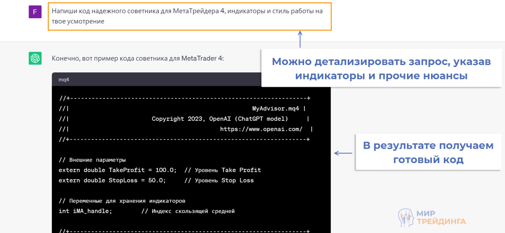The width and height of the screenshot is (505, 233).
Task: Click the 'Конечно, вот пример кода' response text
Action: point(138,59)
